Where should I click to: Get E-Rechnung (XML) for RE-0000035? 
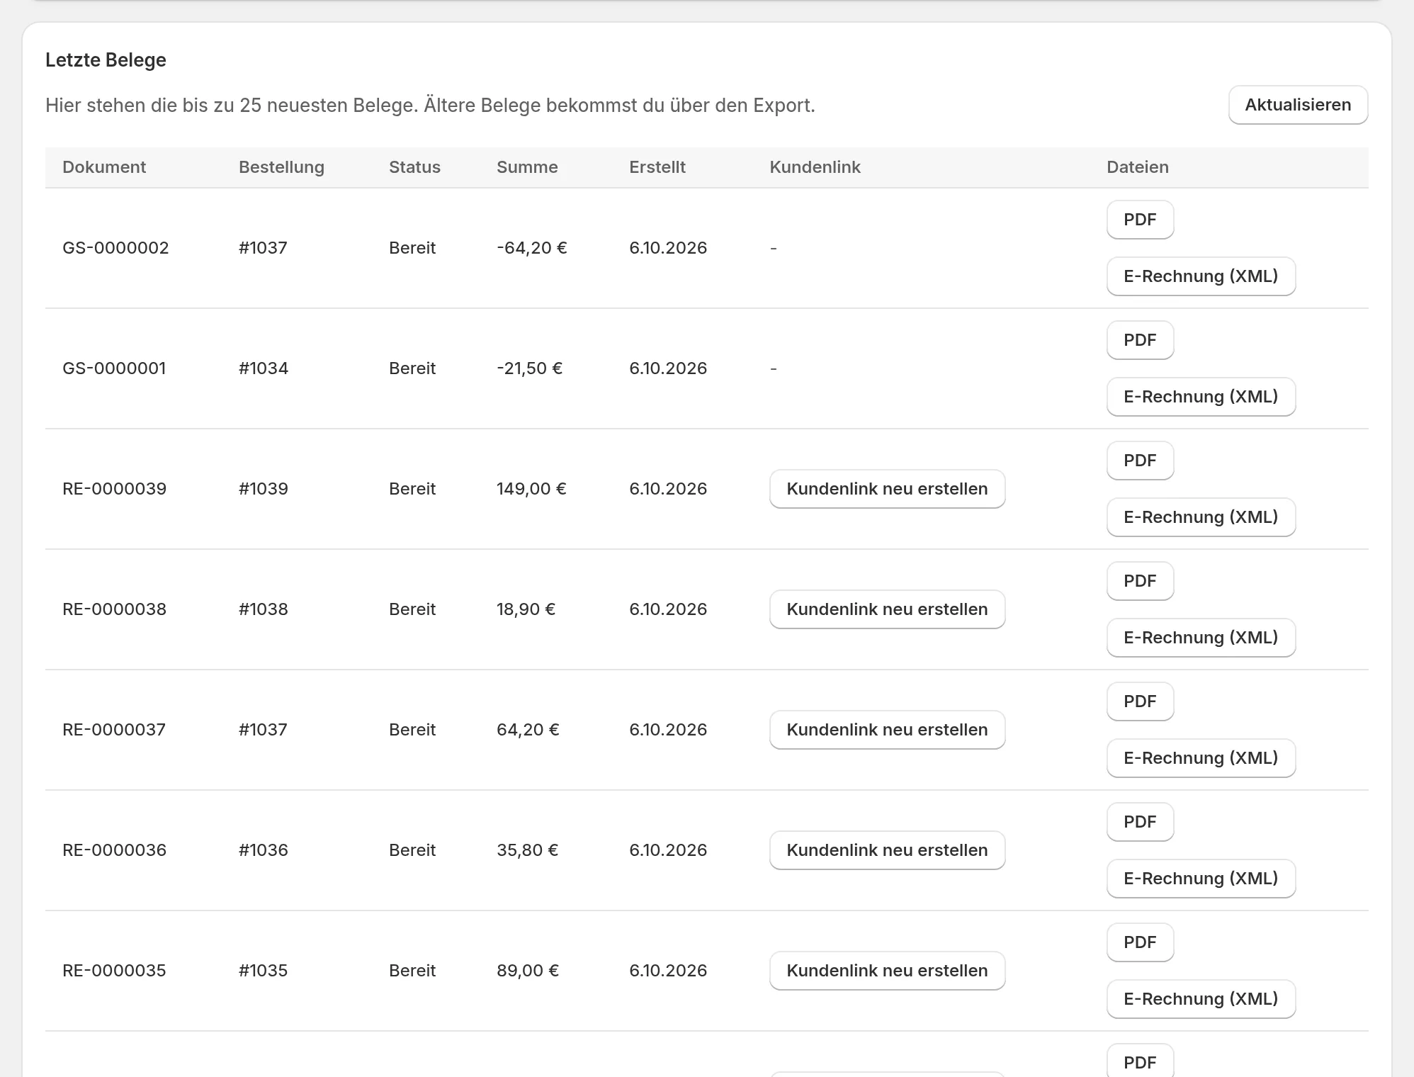tap(1201, 999)
